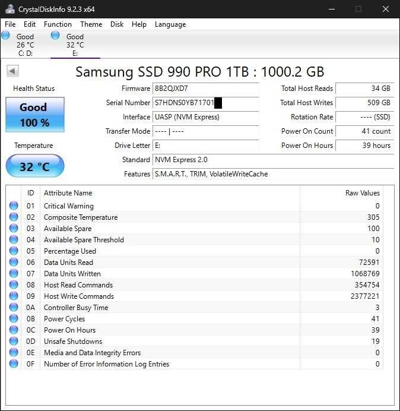Screen dimensions: 400x411
Task: Click status orb for Composite Temperature row
Action: coord(14,217)
